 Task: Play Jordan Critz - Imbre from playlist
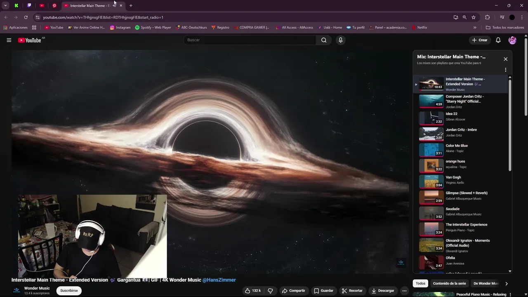(461, 133)
